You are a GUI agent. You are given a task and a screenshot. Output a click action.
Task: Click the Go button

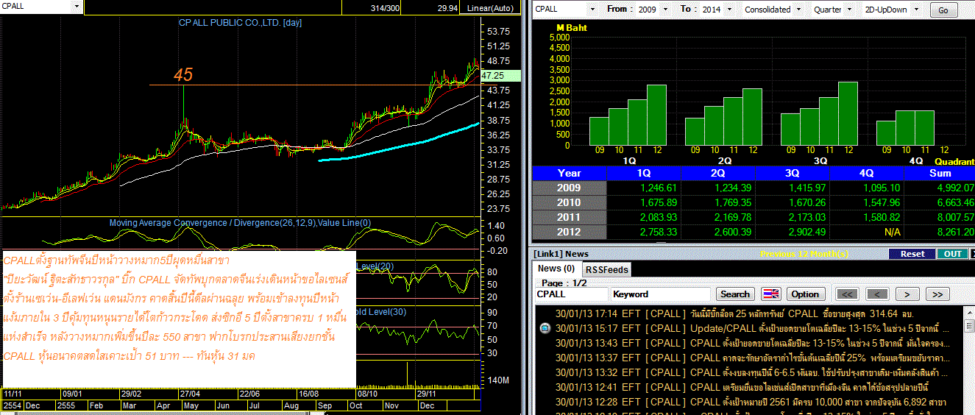coord(943,10)
